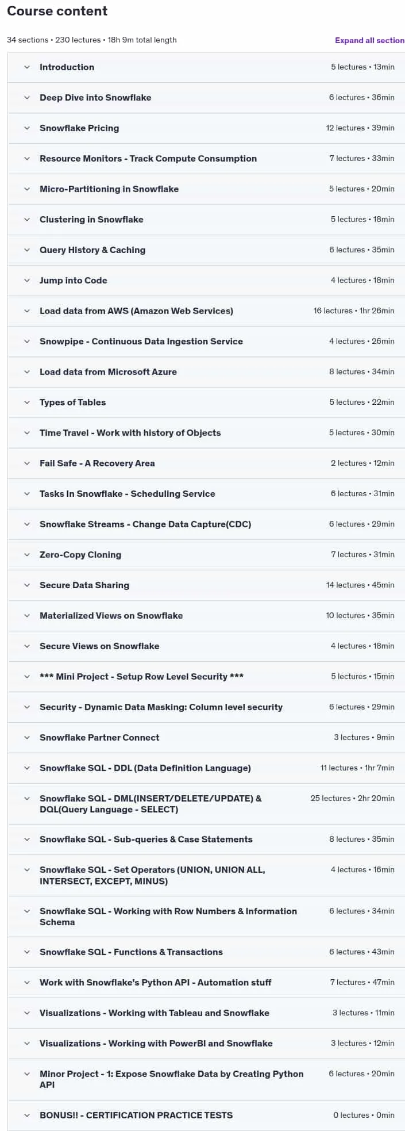Screen dimensions: 405x1131
Task: Expand Snowflake Pricing section arrow
Action: [27, 128]
